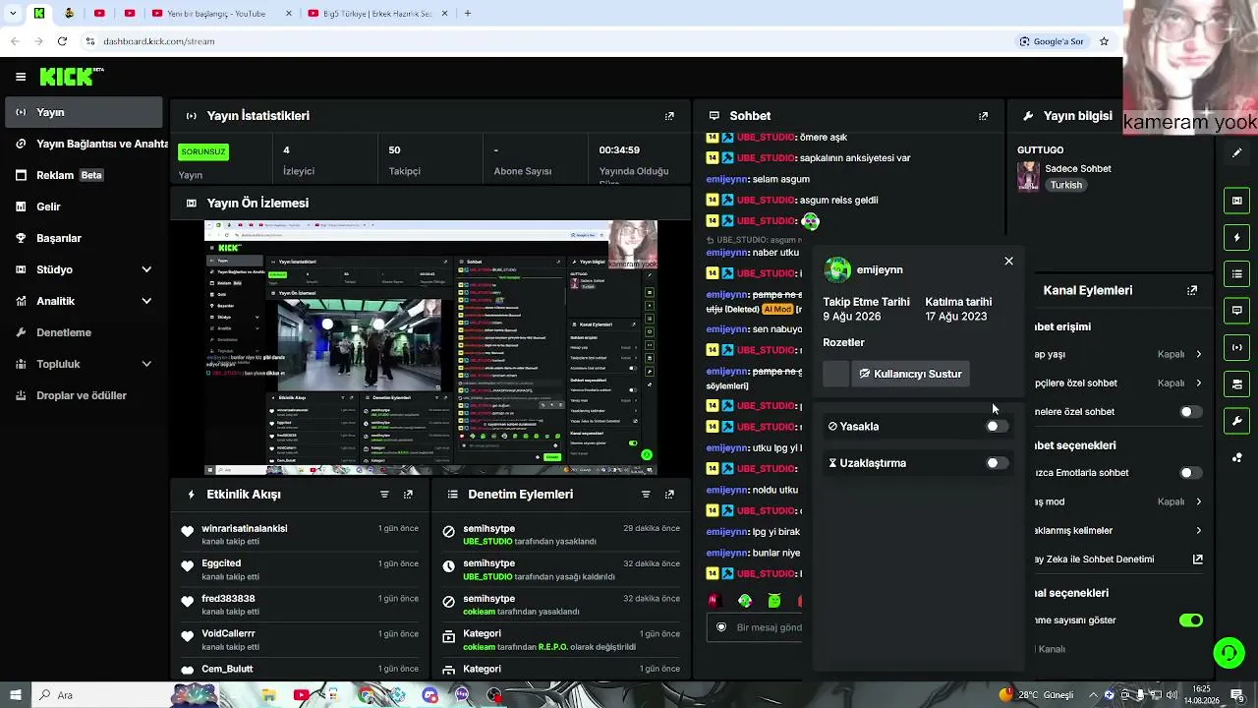The image size is (1258, 708).
Task: Open the OBS Studio taskbar icon
Action: (493, 695)
